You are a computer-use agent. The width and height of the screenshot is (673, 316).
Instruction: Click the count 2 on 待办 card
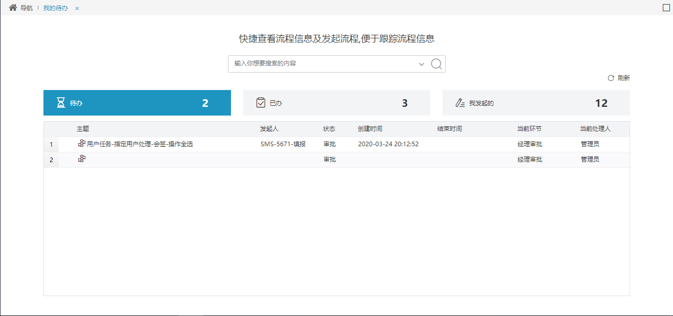coord(205,103)
